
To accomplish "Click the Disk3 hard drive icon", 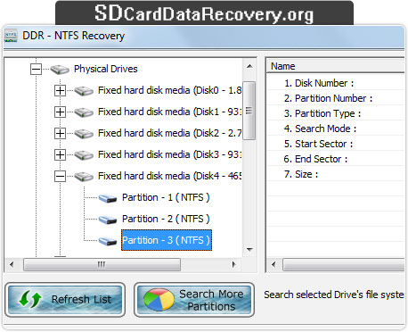I will click(x=84, y=155).
